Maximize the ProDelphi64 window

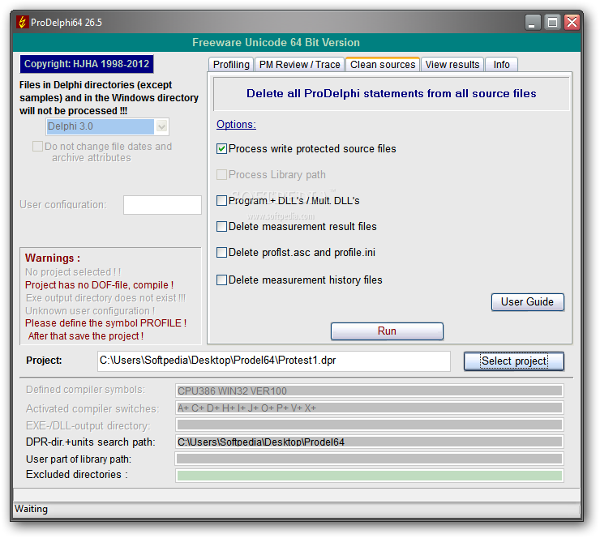coord(552,23)
